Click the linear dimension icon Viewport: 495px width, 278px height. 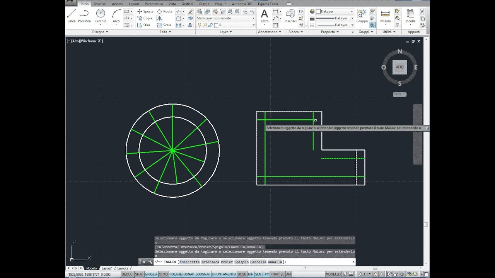[275, 11]
